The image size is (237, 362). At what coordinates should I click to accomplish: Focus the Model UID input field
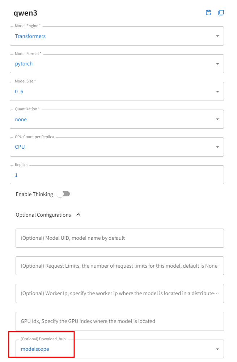click(119, 238)
